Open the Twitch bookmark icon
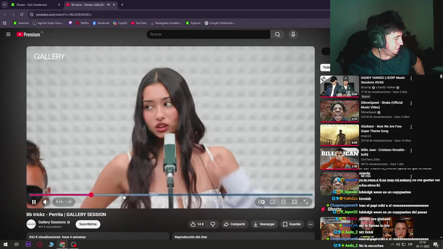 click(70, 23)
